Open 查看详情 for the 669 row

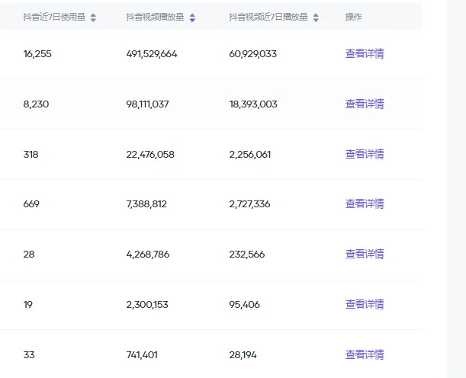click(365, 203)
